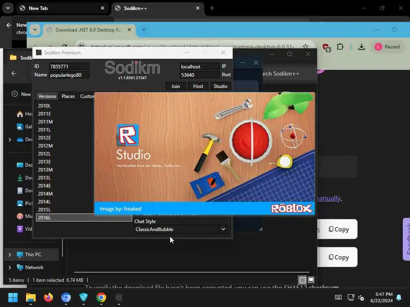Open Downloads folder in File Explorer sidebar
Screen dimensions: 410x307
pos(24,178)
